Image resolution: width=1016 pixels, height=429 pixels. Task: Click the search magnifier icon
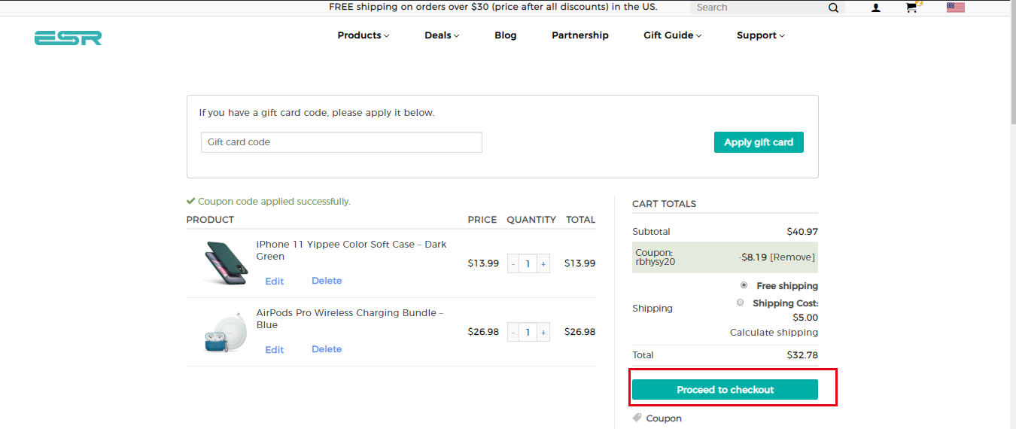click(833, 8)
